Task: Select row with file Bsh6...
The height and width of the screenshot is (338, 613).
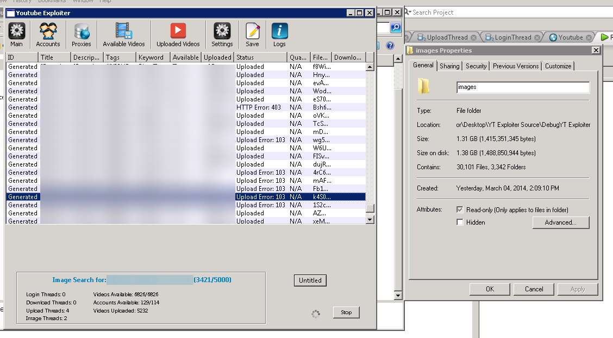Action: [186, 107]
